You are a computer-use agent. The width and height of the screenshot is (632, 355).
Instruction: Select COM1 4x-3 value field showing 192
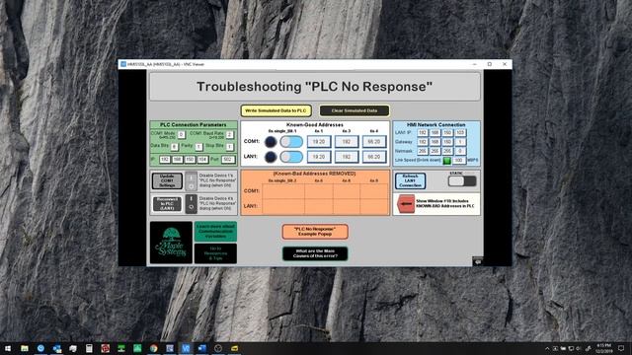tap(347, 142)
